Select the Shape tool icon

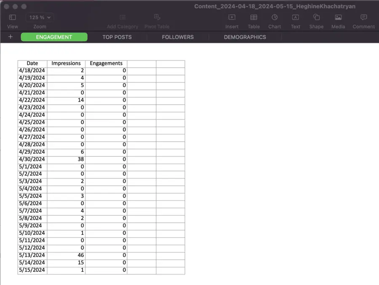316,17
